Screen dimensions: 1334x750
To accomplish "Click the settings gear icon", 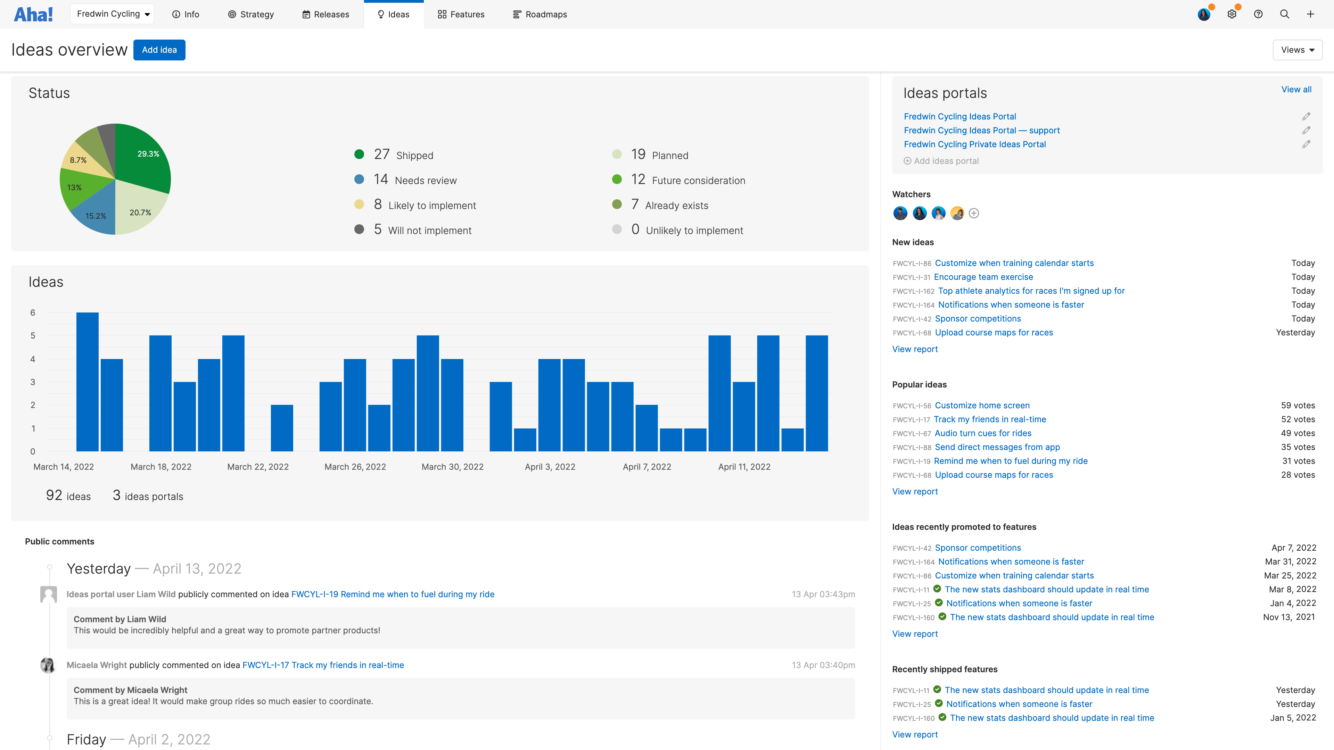I will tap(1232, 14).
